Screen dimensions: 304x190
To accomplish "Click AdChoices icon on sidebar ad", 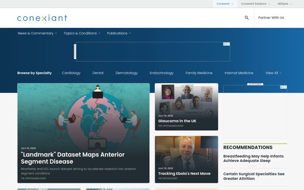I will (282, 87).
